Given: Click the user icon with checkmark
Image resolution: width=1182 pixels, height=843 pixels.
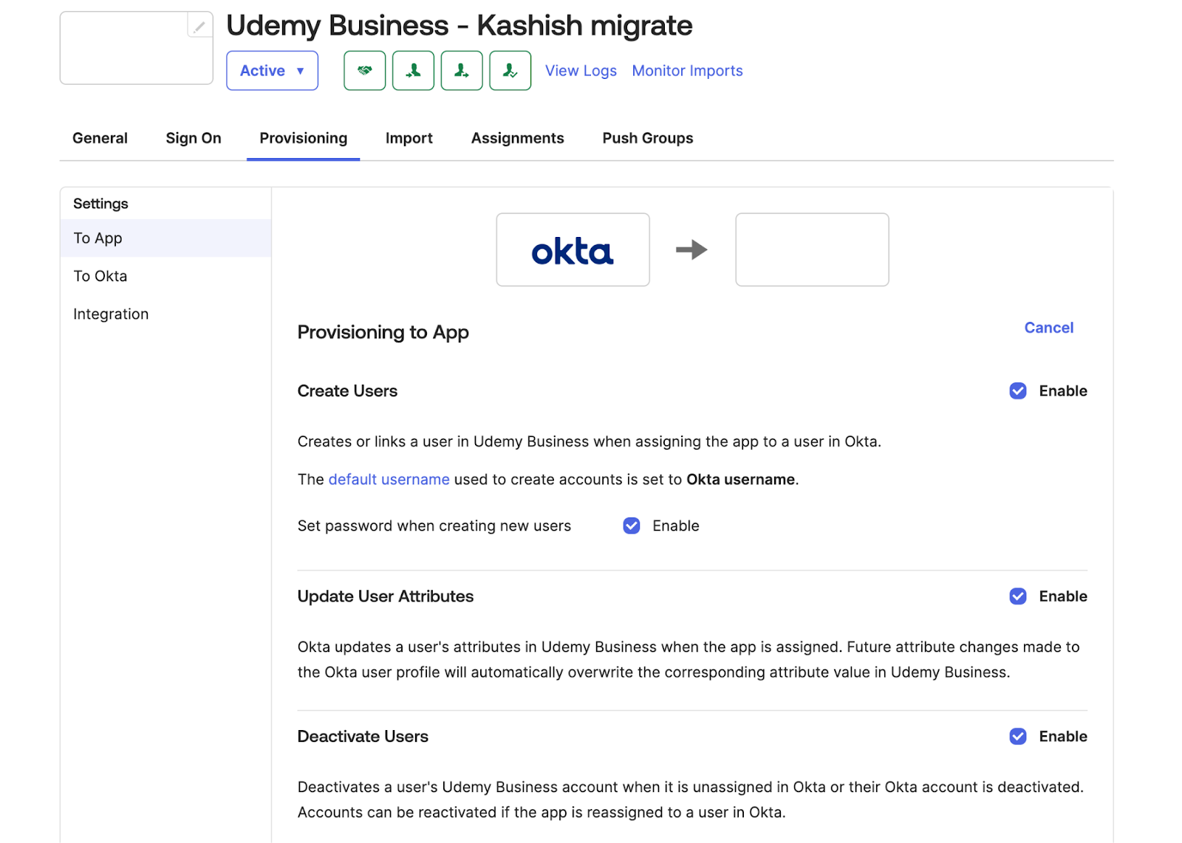Looking at the screenshot, I should (510, 71).
